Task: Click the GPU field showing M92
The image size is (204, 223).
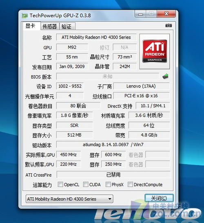Action: [72, 47]
